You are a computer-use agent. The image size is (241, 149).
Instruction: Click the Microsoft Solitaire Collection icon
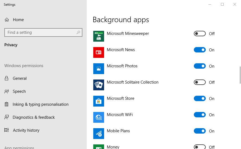tap(99, 85)
